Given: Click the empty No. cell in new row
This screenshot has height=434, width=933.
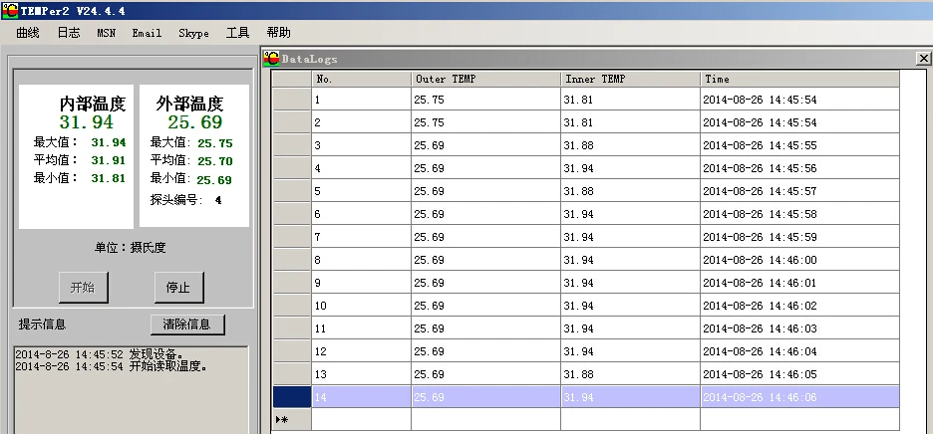Looking at the screenshot, I should tap(361, 420).
